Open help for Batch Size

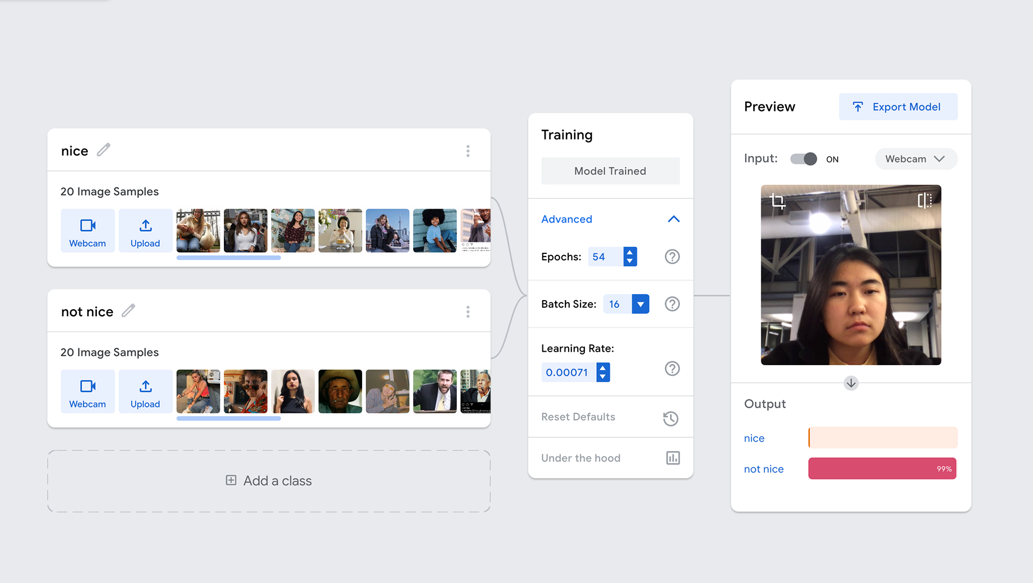pos(672,304)
